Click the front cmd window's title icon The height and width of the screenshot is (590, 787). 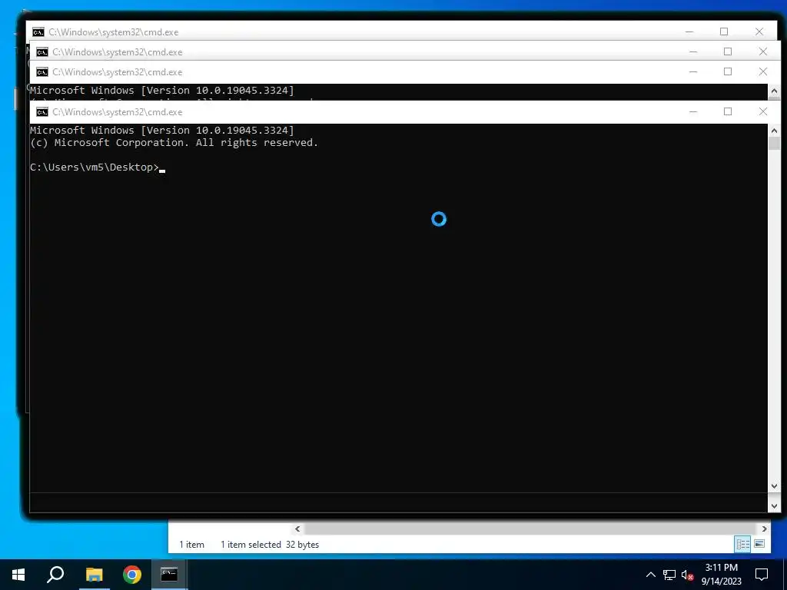(42, 112)
